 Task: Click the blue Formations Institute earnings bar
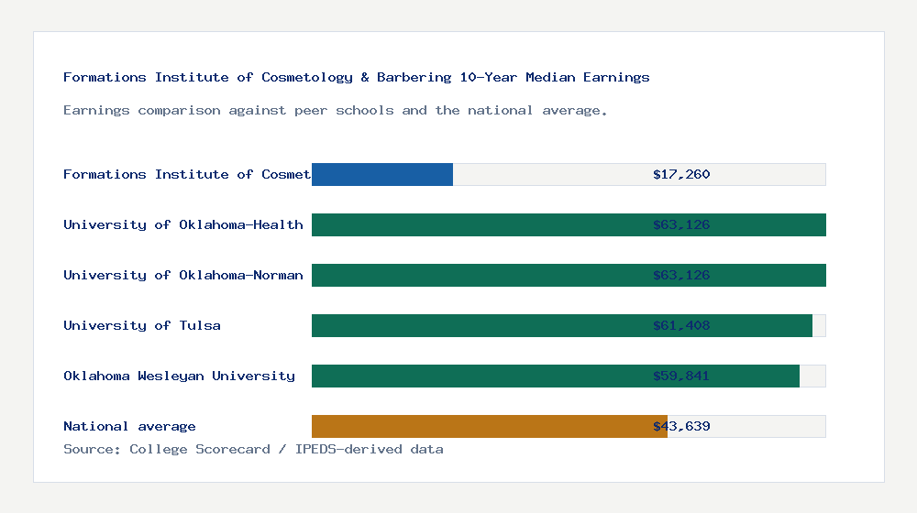pos(381,175)
